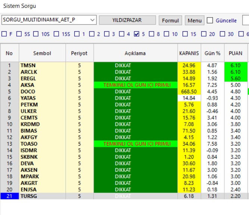Click the Formul button
The image size is (249, 215).
pos(170,20)
